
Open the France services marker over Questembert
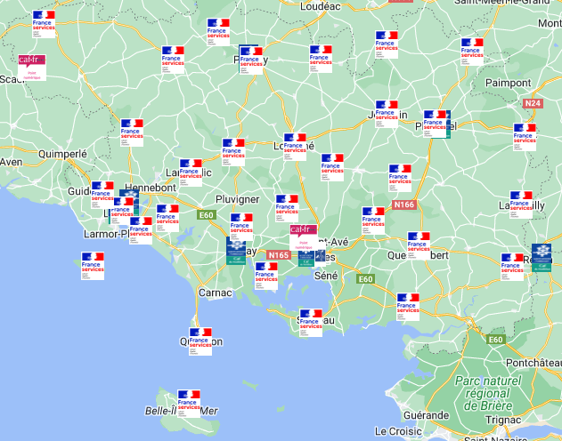coord(419,245)
